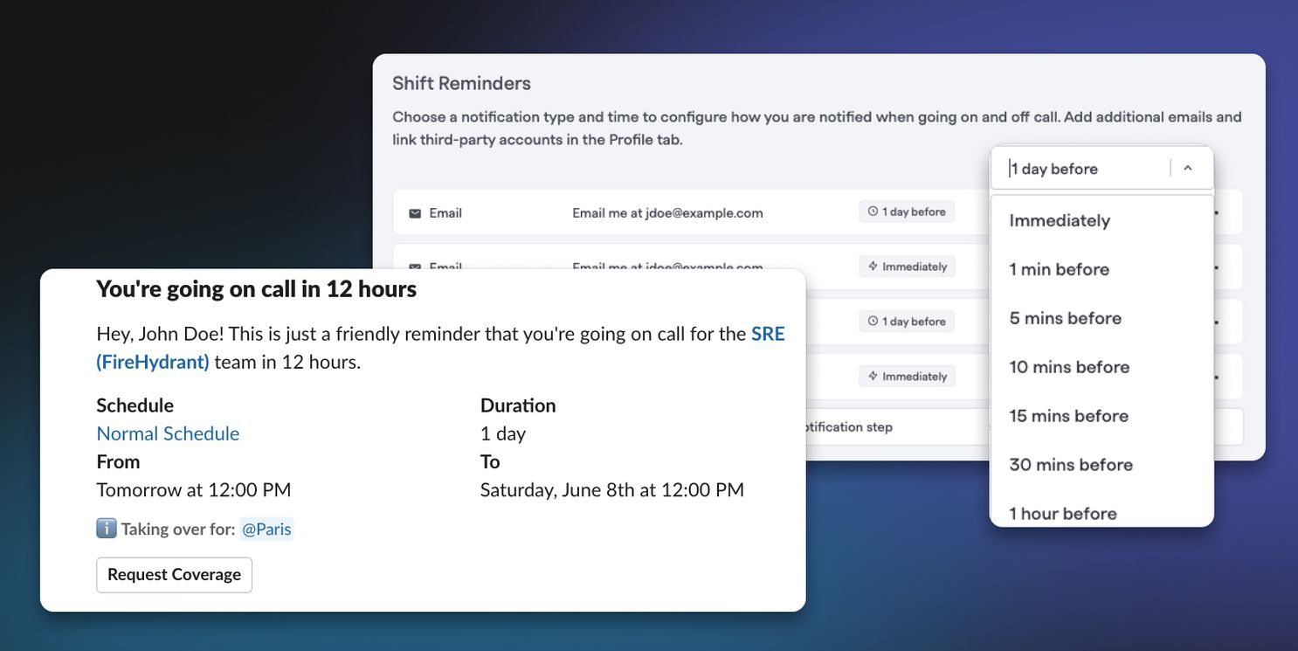Open the Normal Schedule link

[x=168, y=433]
